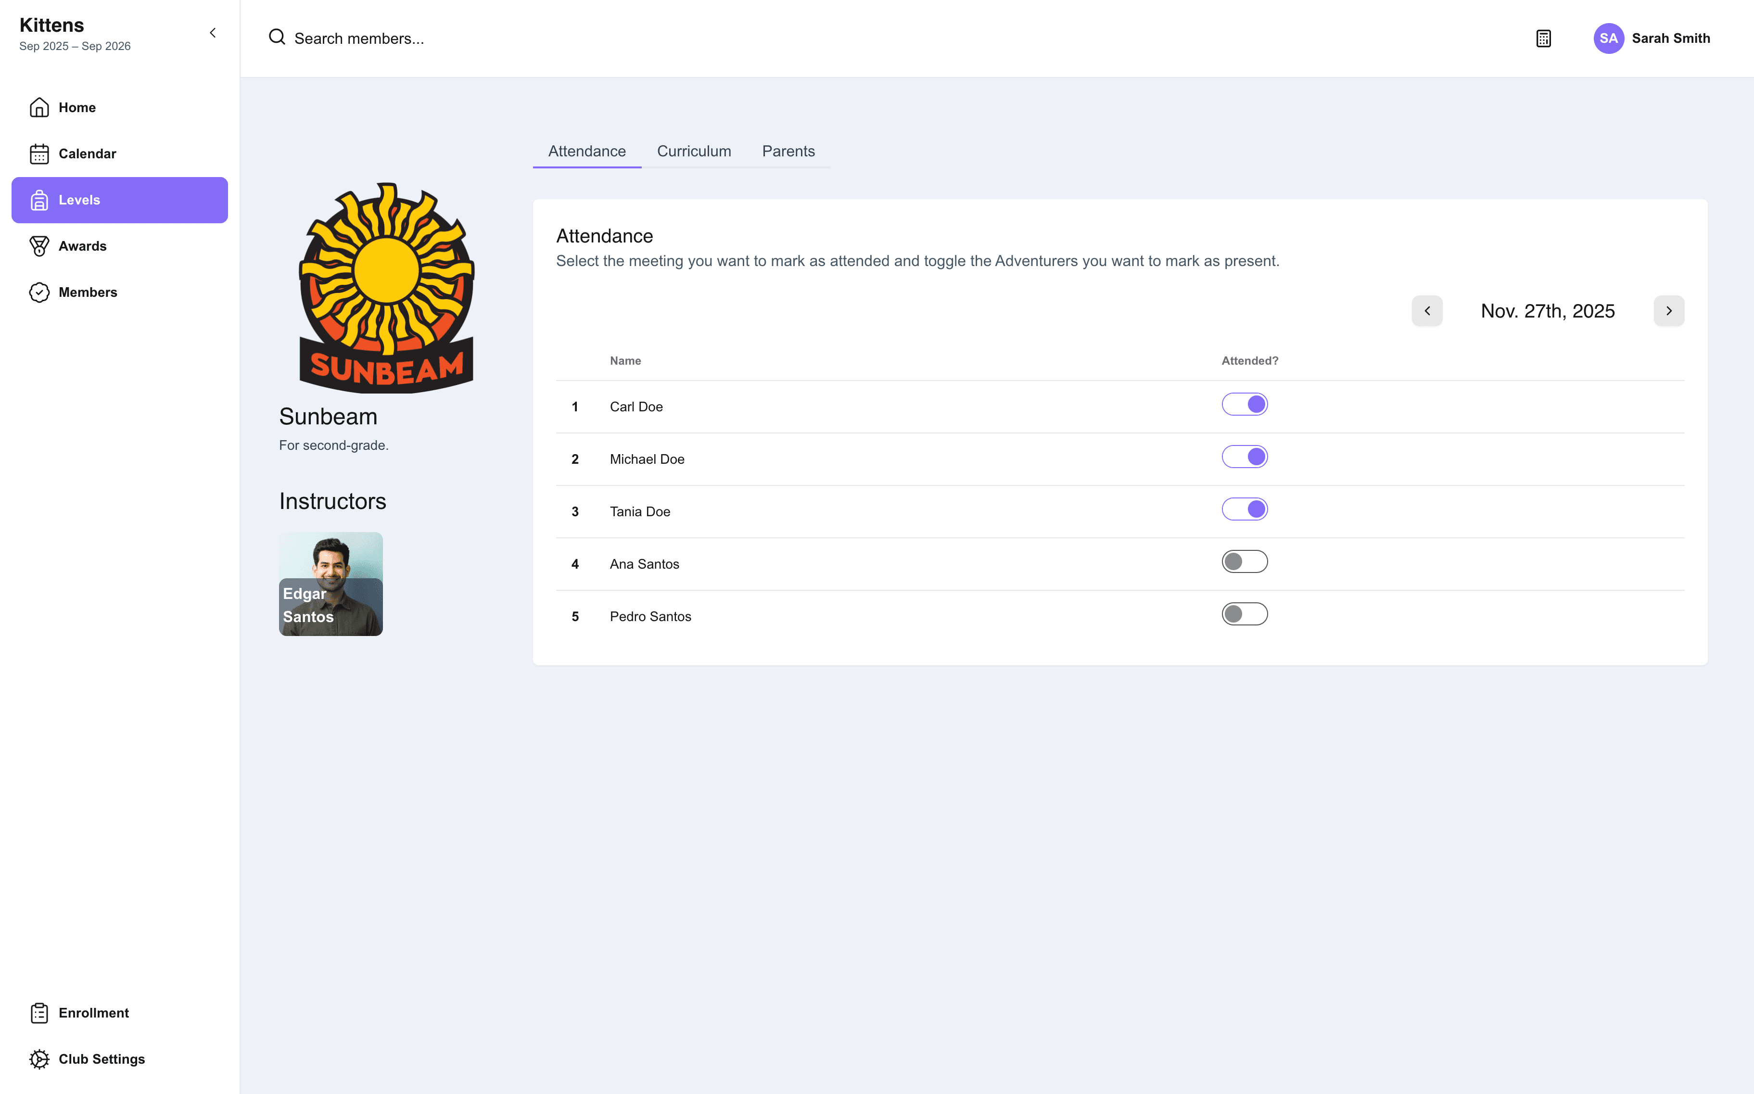This screenshot has width=1754, height=1094.
Task: Open Members badge icon
Action: click(39, 293)
